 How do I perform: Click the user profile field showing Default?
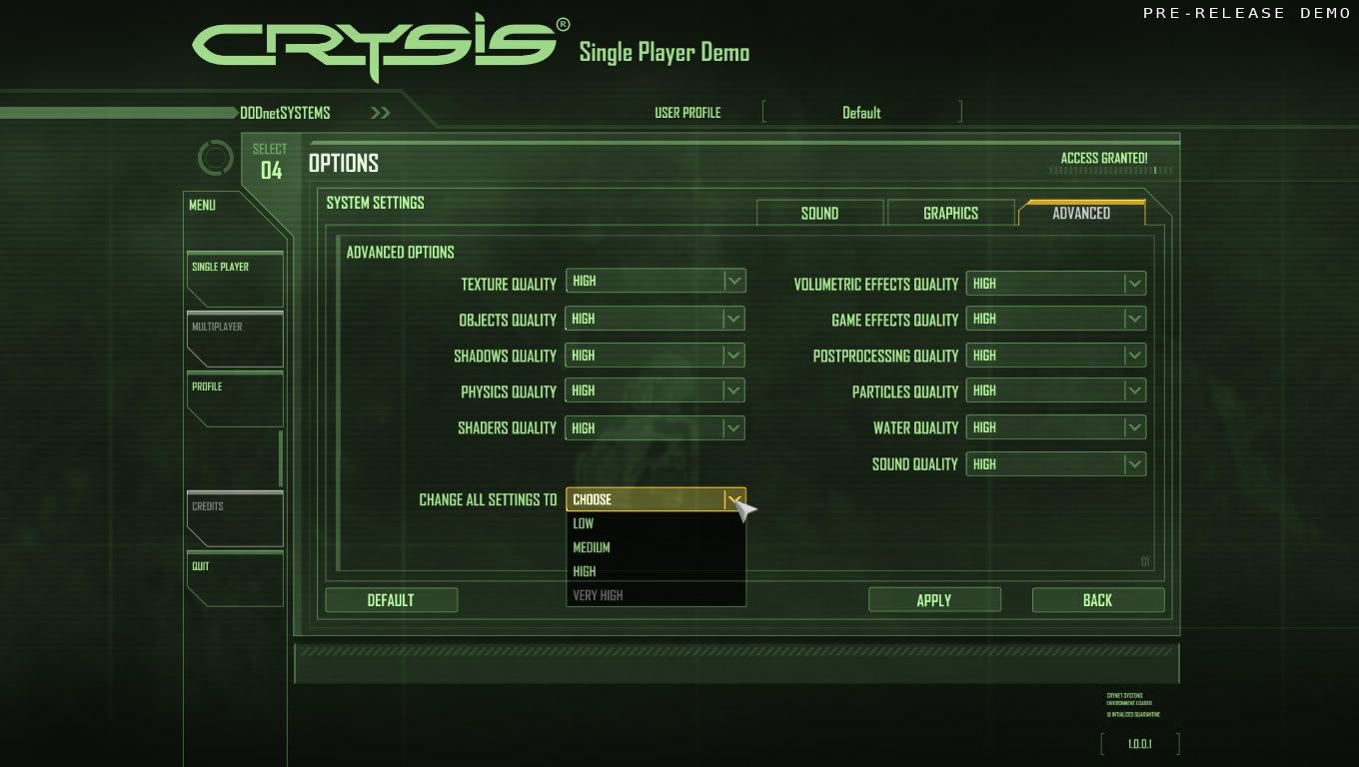(x=861, y=112)
